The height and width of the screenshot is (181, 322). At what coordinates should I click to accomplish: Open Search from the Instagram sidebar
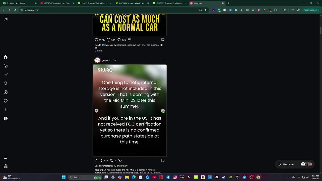6,83
